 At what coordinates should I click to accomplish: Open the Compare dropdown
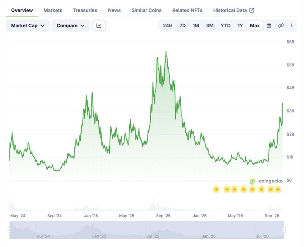tap(70, 26)
